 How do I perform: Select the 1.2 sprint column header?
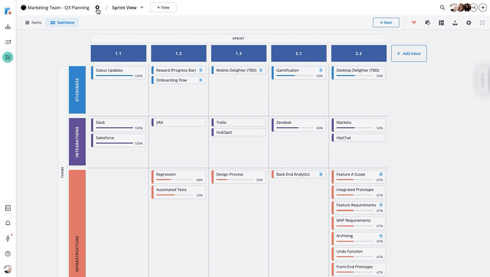178,54
